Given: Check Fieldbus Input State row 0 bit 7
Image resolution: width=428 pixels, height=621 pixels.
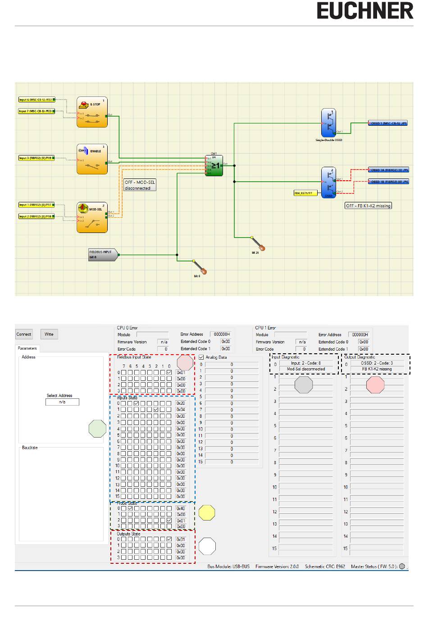Looking at the screenshot, I should 123,373.
